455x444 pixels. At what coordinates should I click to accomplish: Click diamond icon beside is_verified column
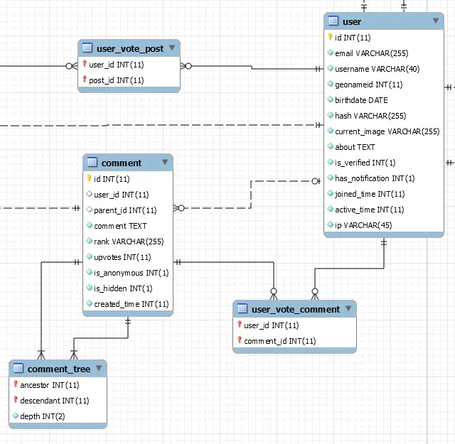330,162
